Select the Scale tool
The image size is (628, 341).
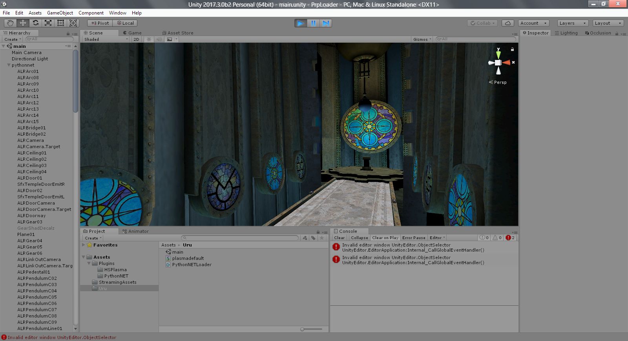(x=48, y=23)
